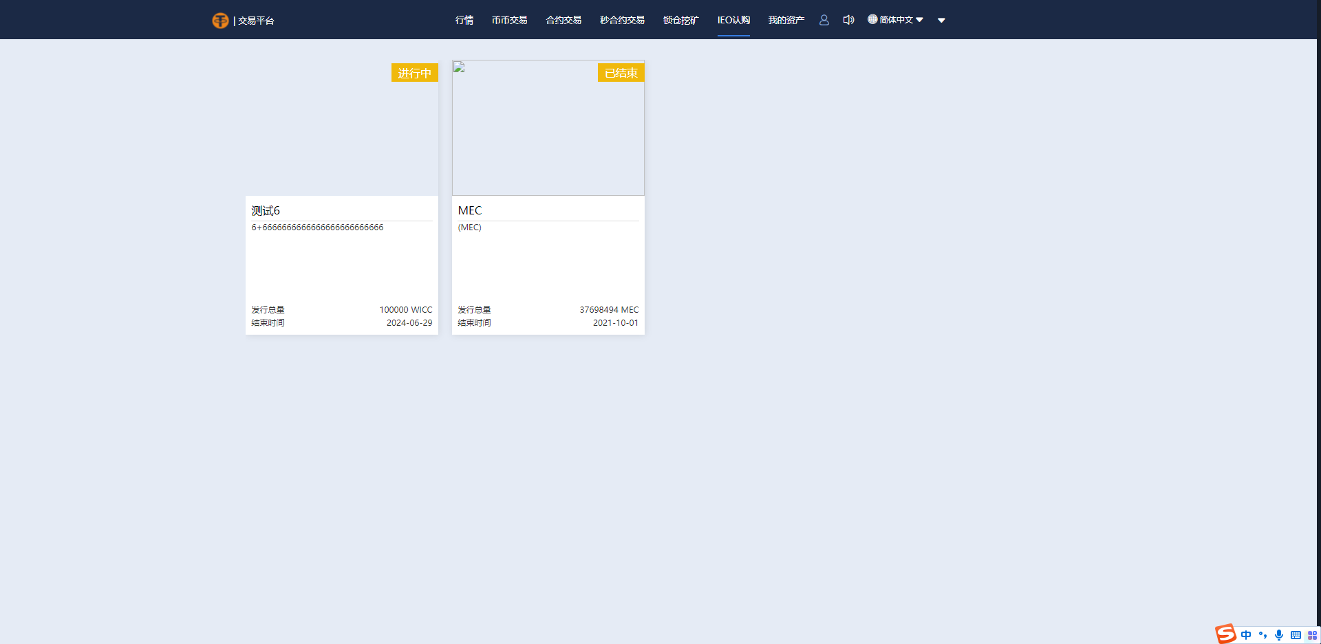Select the IEO认购 tab
Image resolution: width=1321 pixels, height=644 pixels.
click(x=733, y=20)
